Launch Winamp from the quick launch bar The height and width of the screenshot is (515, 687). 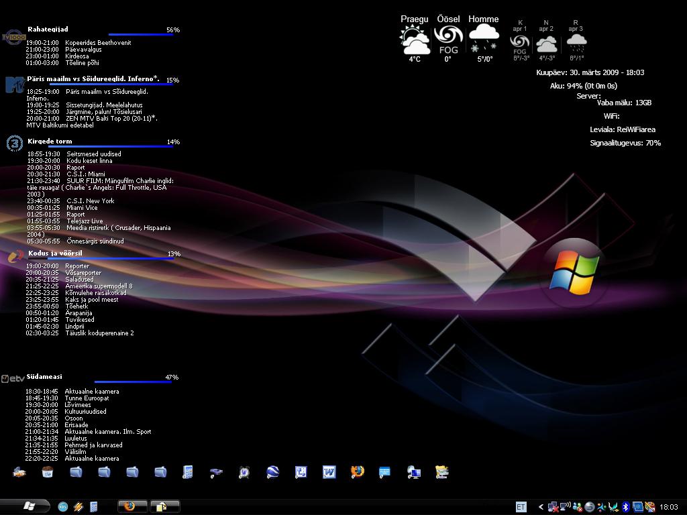(x=78, y=507)
